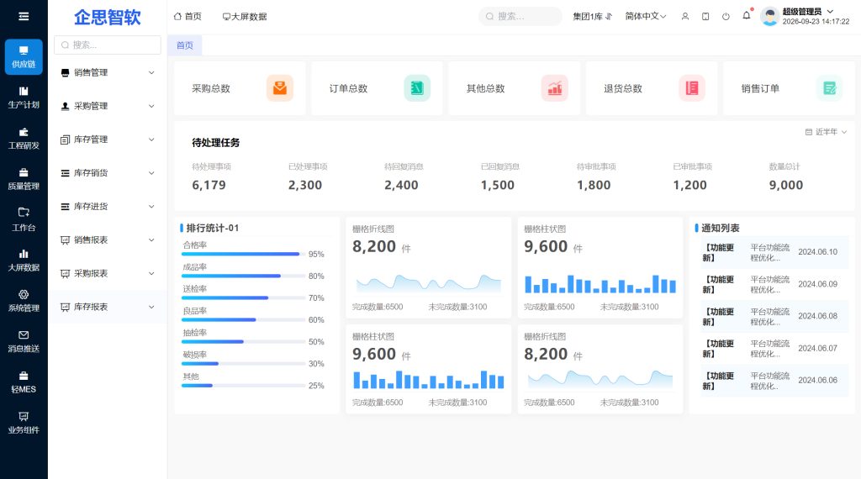
Task: Click the 已处理事项 value 2,300
Action: coord(305,186)
